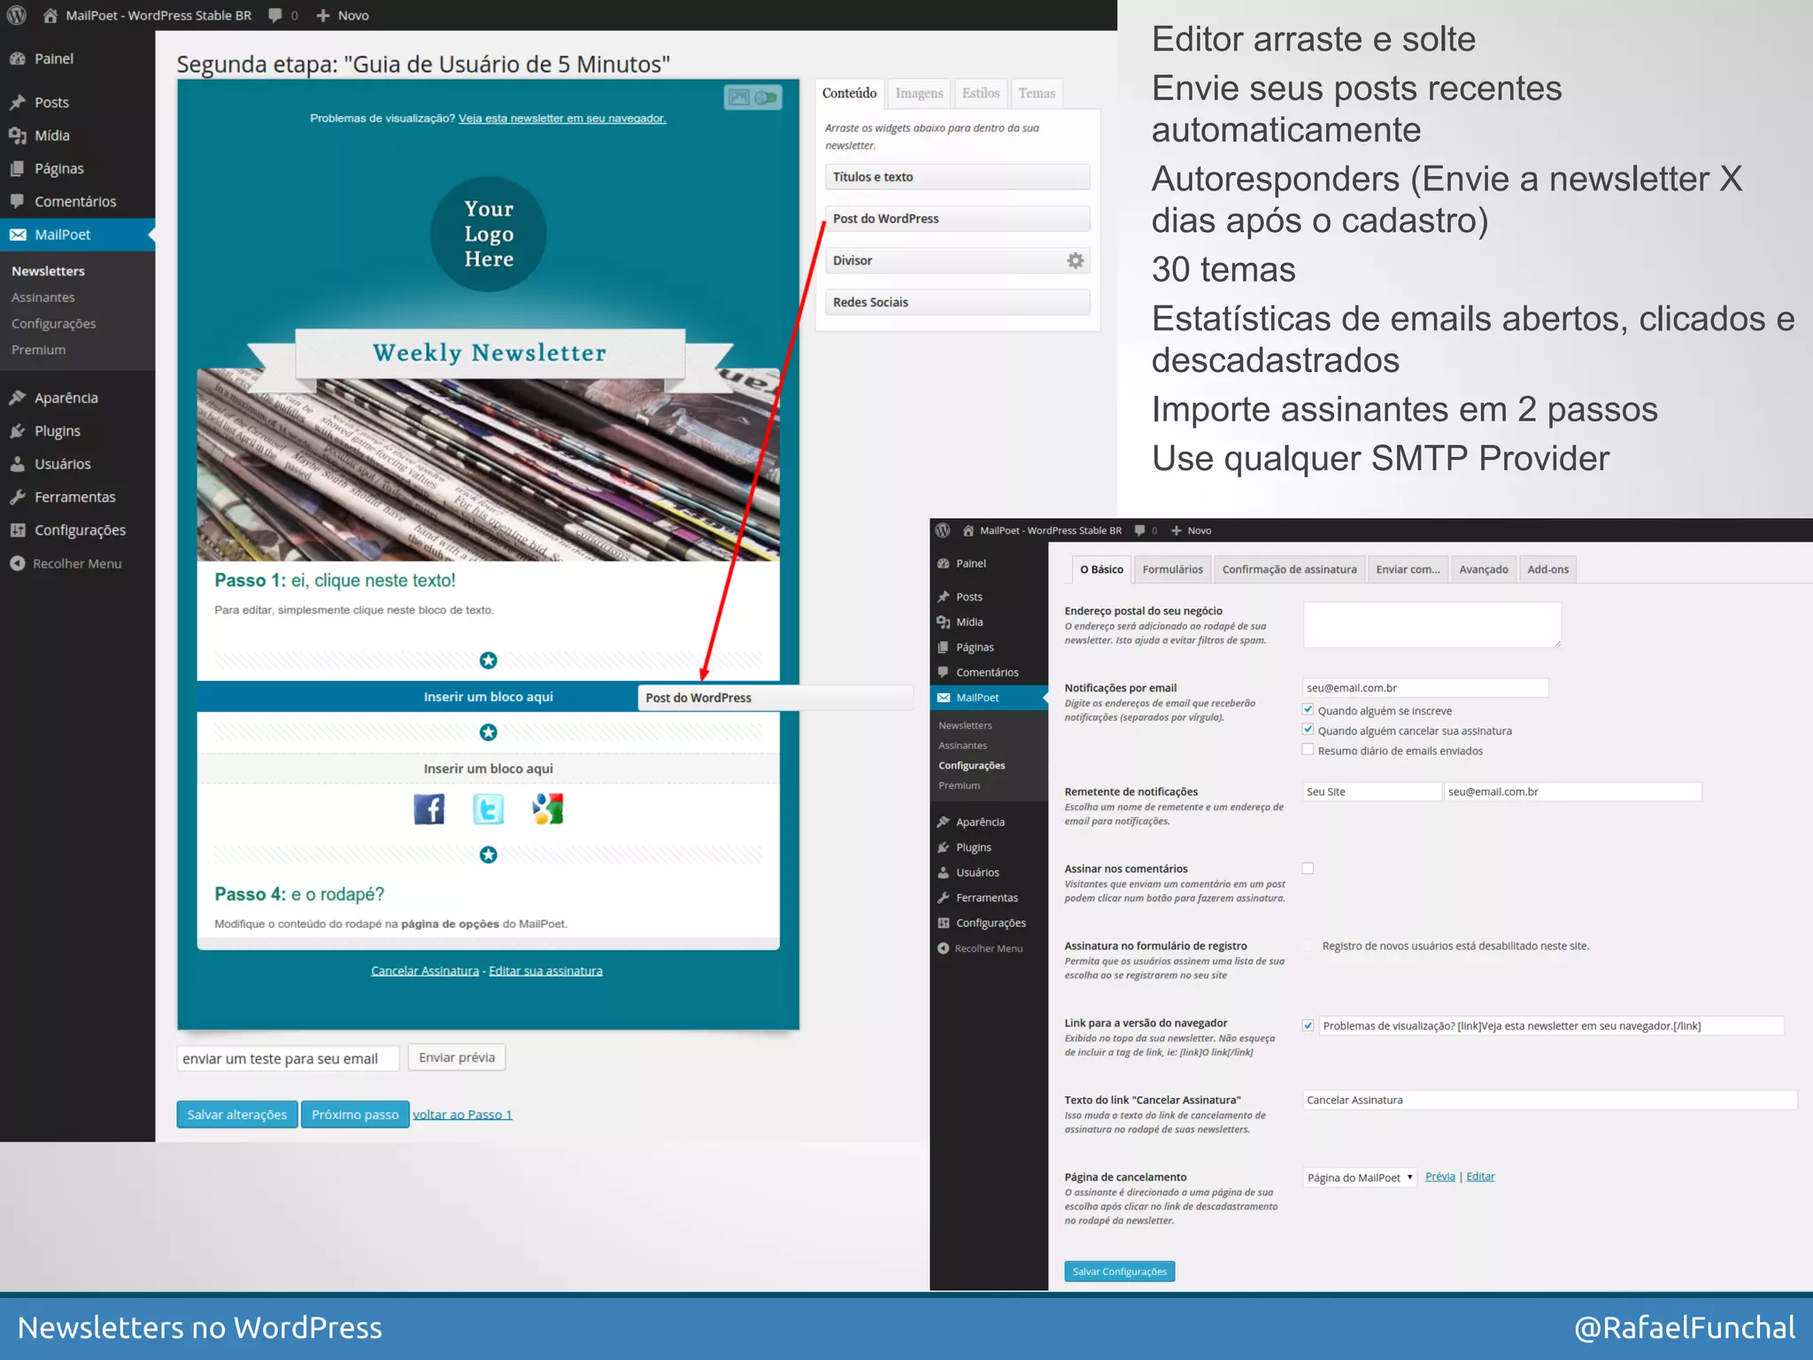This screenshot has height=1360, width=1813.
Task: Open the site home icon beside MailPoet title
Action: pos(50,15)
